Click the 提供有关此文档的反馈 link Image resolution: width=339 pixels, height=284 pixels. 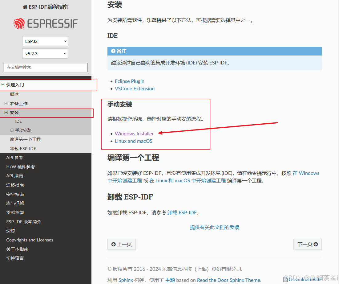pyautogui.click(x=215, y=227)
